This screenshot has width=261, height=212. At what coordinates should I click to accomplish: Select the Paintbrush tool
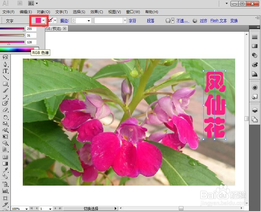pos(5,91)
